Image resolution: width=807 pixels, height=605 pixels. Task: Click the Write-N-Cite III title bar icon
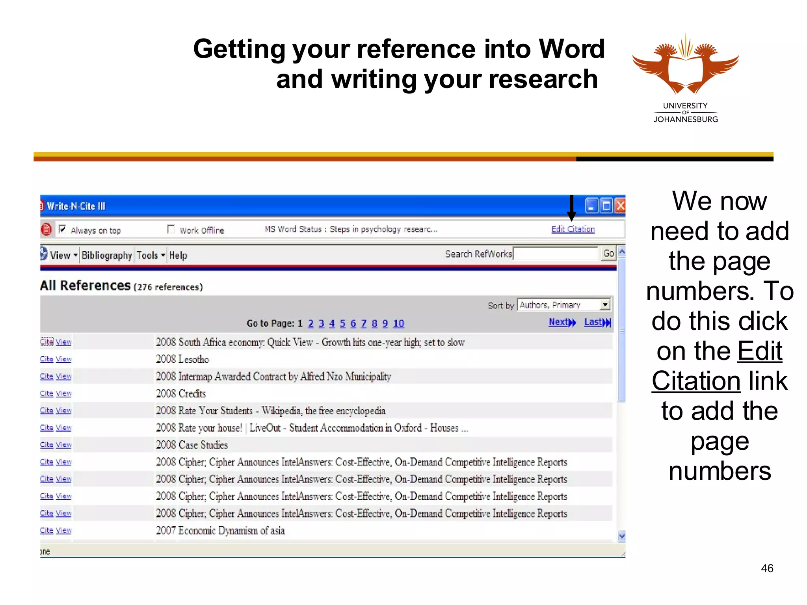pos(42,206)
